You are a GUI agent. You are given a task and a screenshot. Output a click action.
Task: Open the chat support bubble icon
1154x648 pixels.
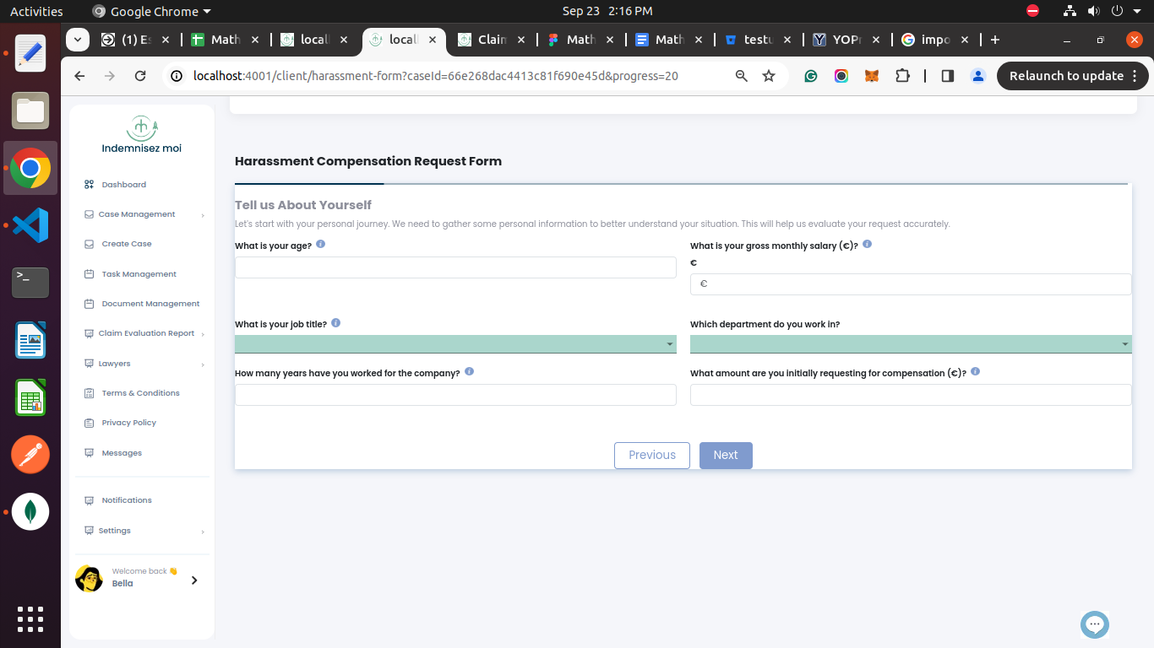(1095, 624)
